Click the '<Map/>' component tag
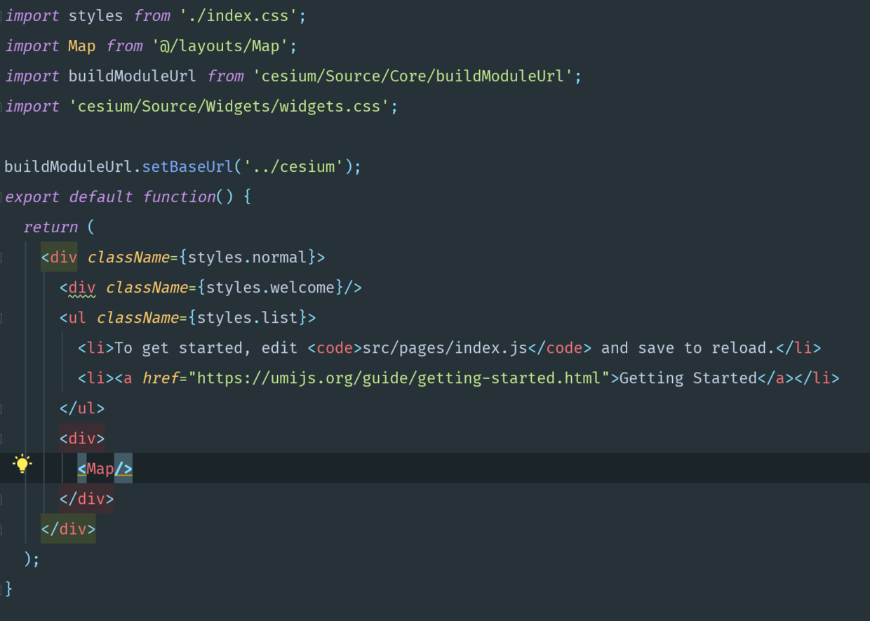This screenshot has height=621, width=870. coord(105,469)
